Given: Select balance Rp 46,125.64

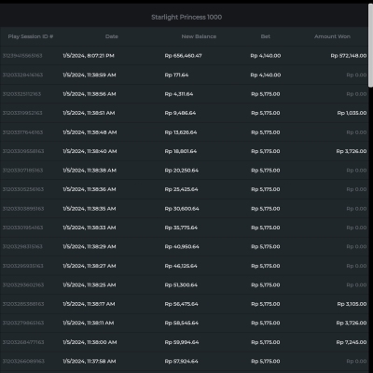Looking at the screenshot, I should (x=181, y=266).
